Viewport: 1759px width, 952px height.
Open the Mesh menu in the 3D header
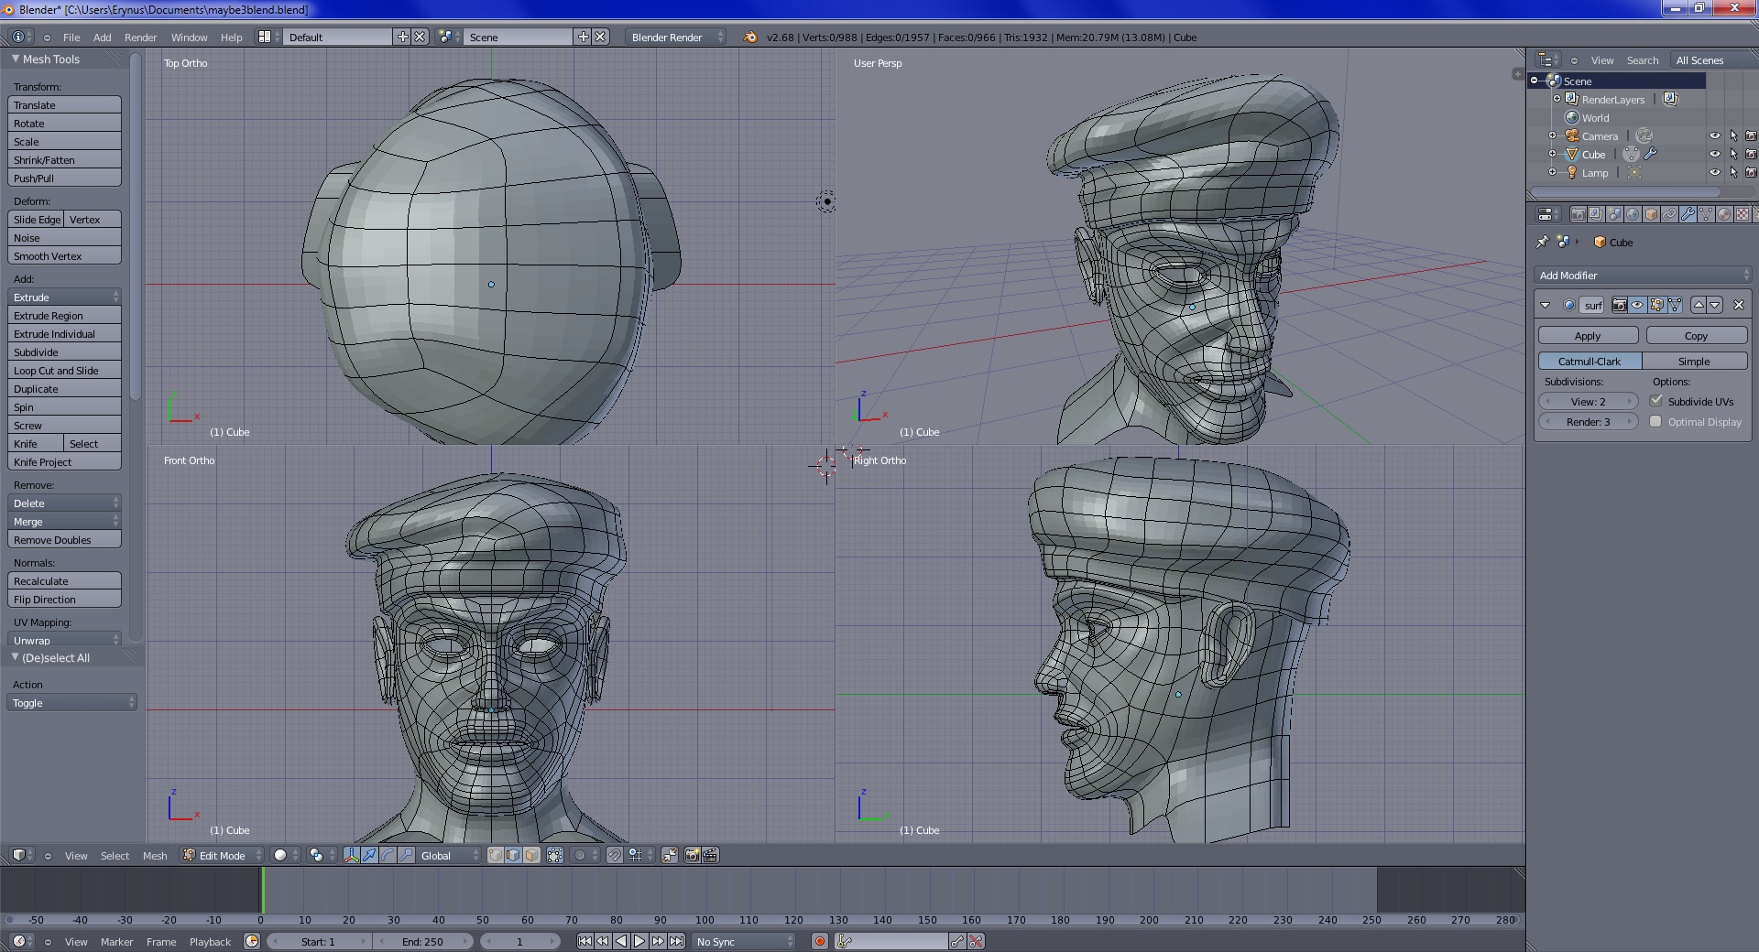click(155, 856)
